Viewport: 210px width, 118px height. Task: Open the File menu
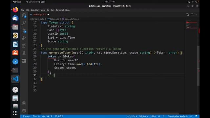[23, 10]
